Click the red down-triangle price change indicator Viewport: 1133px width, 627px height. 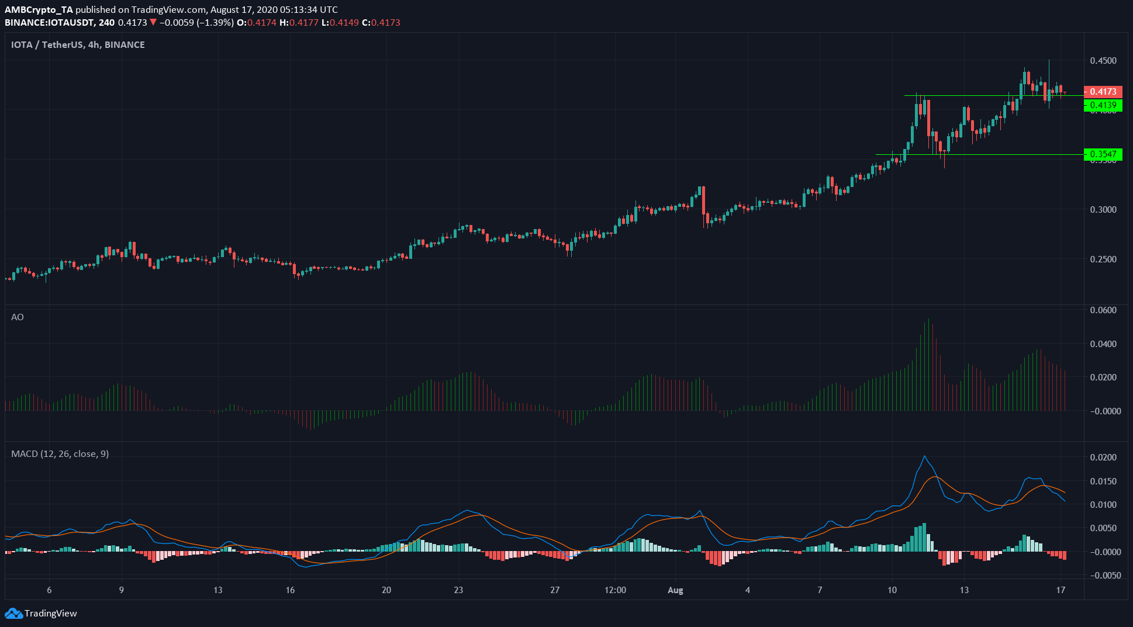click(x=153, y=22)
